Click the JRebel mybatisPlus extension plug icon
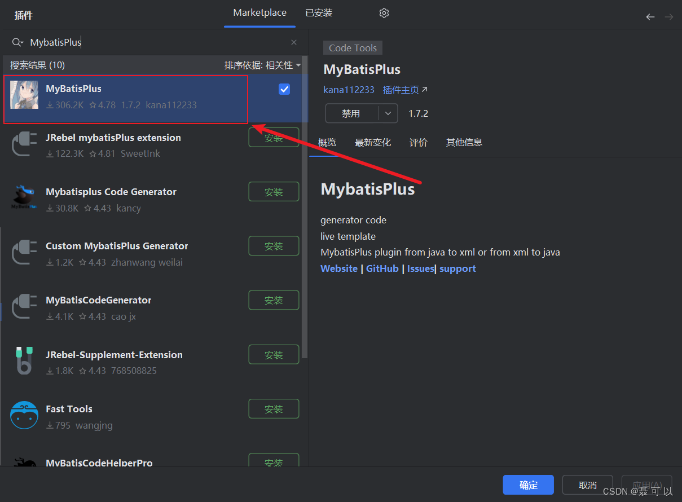This screenshot has width=682, height=502. click(x=24, y=144)
